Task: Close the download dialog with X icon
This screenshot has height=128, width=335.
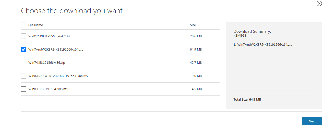Action: tap(319, 4)
